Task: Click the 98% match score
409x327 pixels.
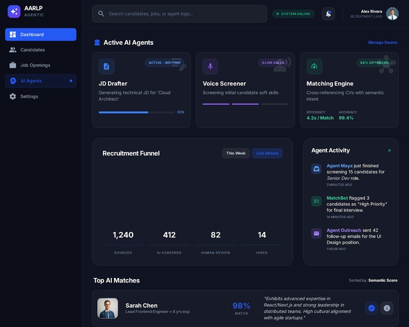Action: [x=241, y=306]
